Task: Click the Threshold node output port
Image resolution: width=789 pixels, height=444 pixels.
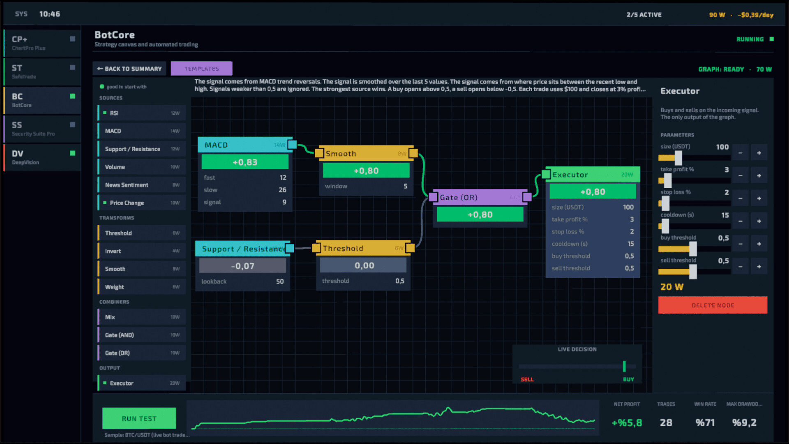Action: [410, 248]
